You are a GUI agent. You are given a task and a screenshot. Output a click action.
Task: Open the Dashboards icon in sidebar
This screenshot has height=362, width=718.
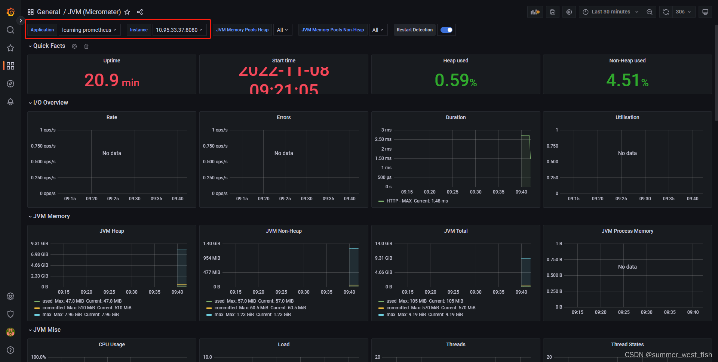pos(10,66)
